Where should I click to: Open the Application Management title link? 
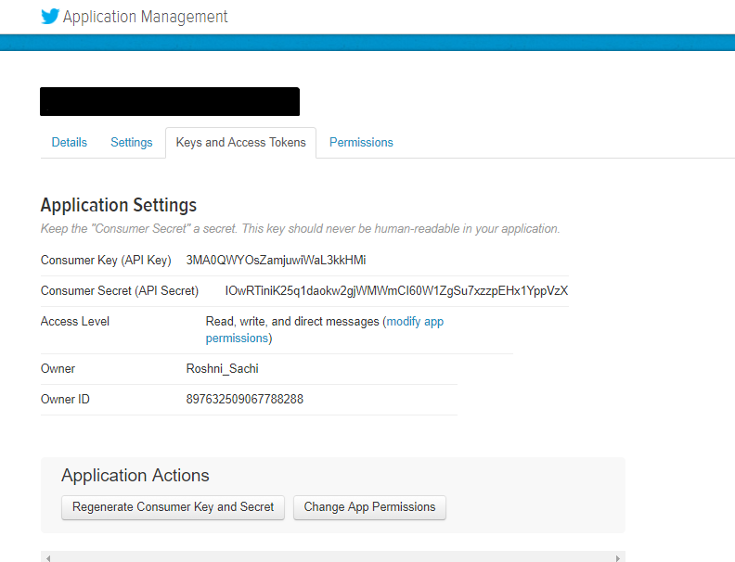tap(146, 17)
